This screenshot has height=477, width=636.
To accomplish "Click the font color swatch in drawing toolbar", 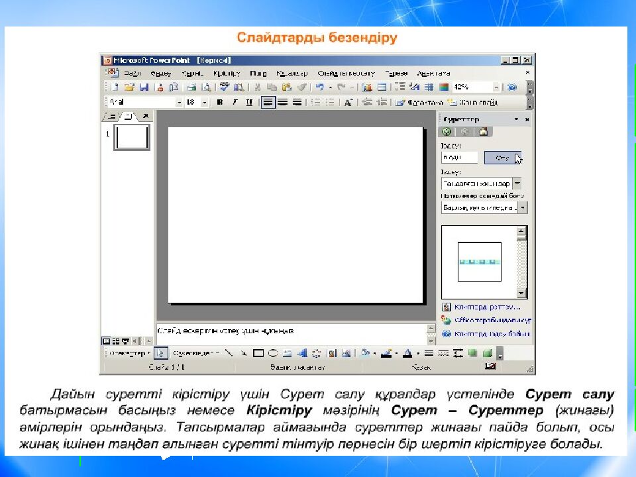I will tap(408, 353).
